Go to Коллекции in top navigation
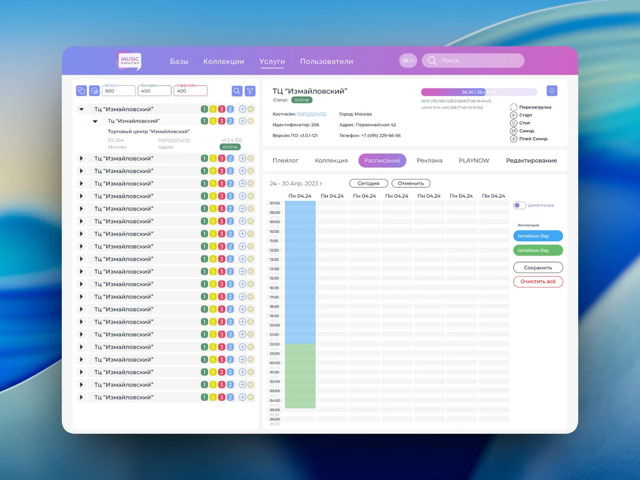Viewport: 640px width, 480px height. click(x=223, y=61)
